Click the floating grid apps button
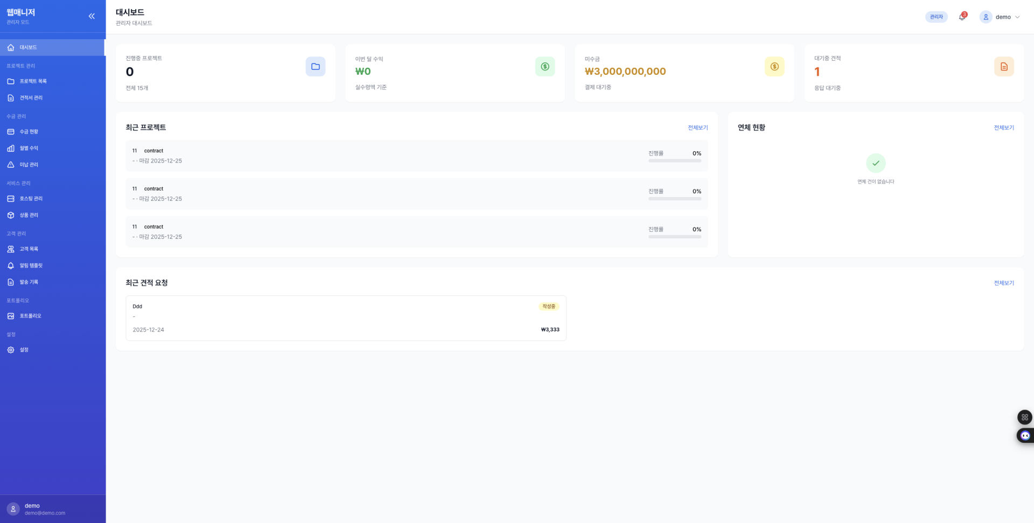This screenshot has height=523, width=1034. [x=1024, y=417]
